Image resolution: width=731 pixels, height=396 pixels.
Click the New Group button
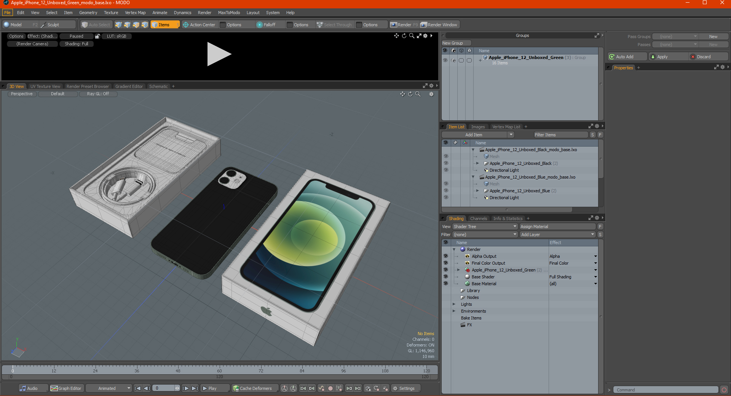[456, 43]
